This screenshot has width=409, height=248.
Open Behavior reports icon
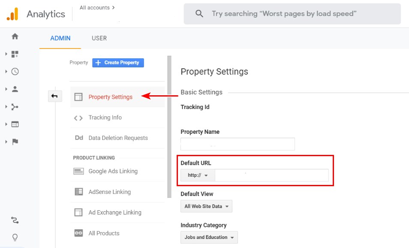(x=15, y=124)
